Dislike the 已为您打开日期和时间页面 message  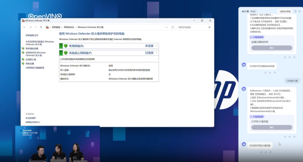tap(275, 73)
